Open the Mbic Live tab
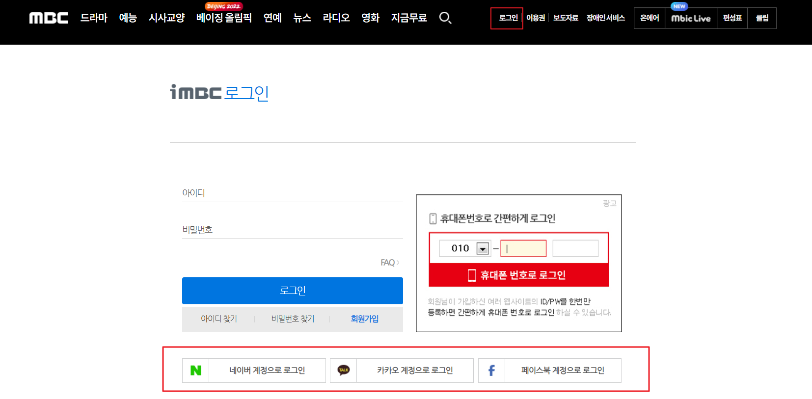 (691, 18)
